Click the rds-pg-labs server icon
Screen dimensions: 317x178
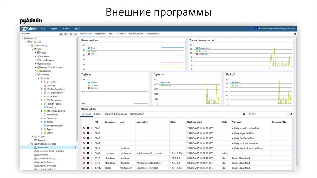(x=28, y=42)
